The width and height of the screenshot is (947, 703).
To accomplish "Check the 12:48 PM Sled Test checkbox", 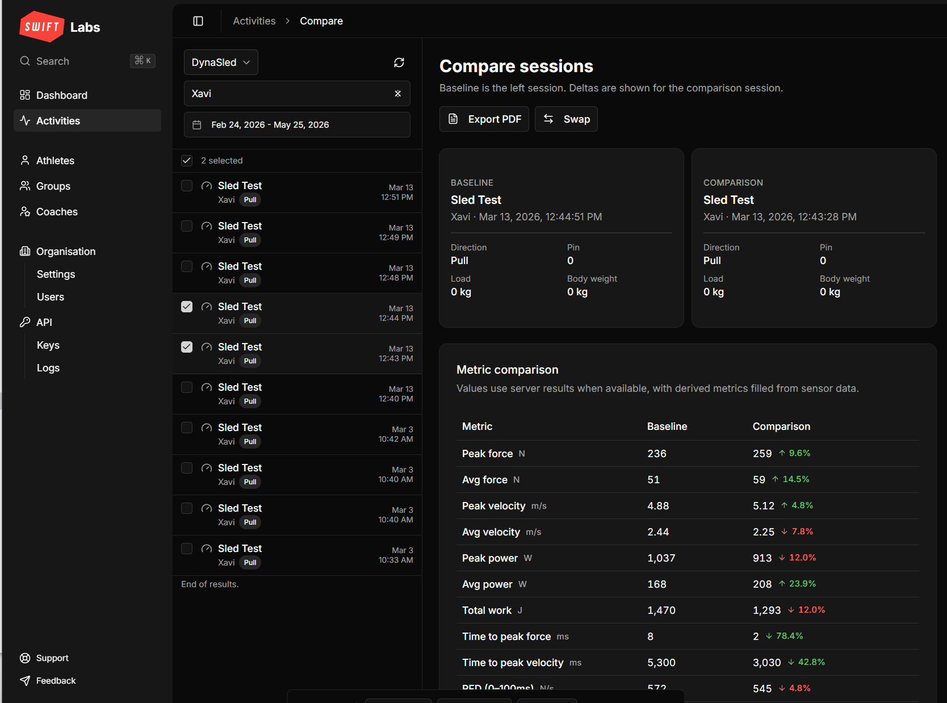I will point(187,266).
